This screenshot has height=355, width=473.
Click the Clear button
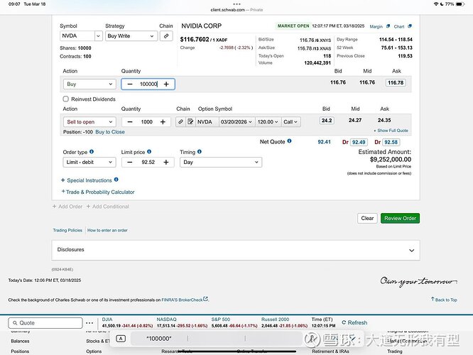[x=367, y=219]
